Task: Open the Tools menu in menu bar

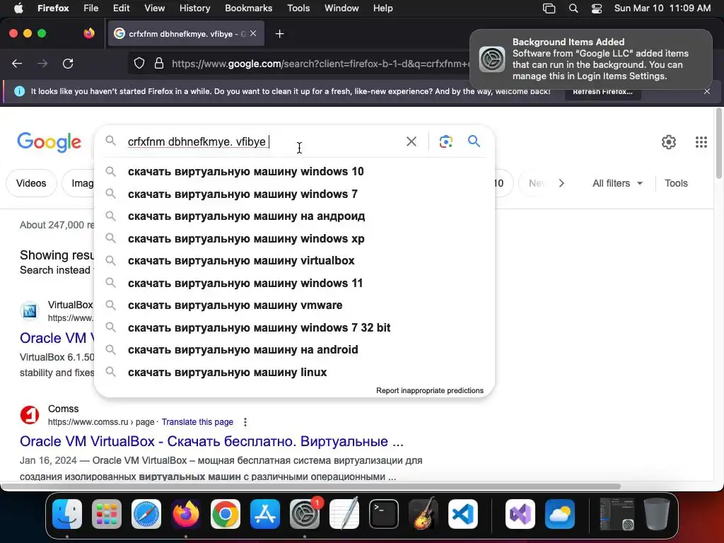Action: point(298,8)
